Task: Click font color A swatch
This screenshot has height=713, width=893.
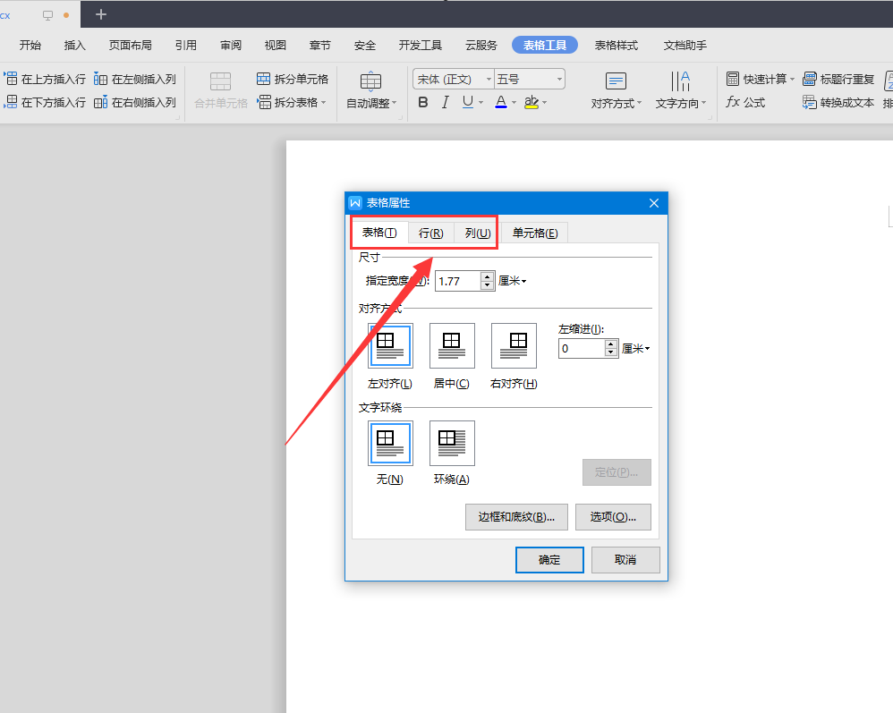Action: [501, 103]
